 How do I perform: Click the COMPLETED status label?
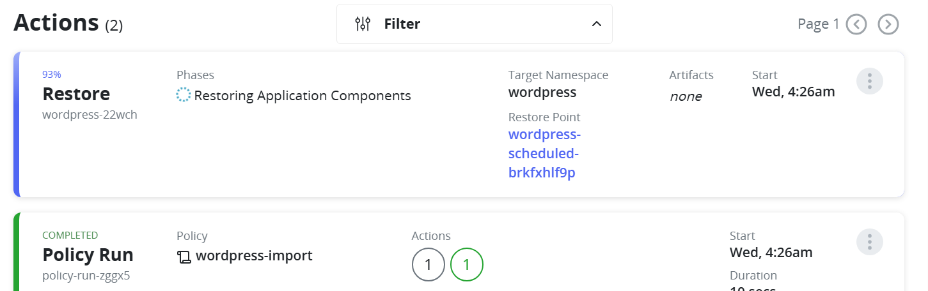coord(70,235)
